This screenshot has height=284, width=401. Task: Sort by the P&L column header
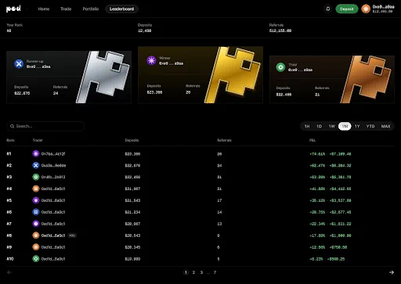pos(312,140)
